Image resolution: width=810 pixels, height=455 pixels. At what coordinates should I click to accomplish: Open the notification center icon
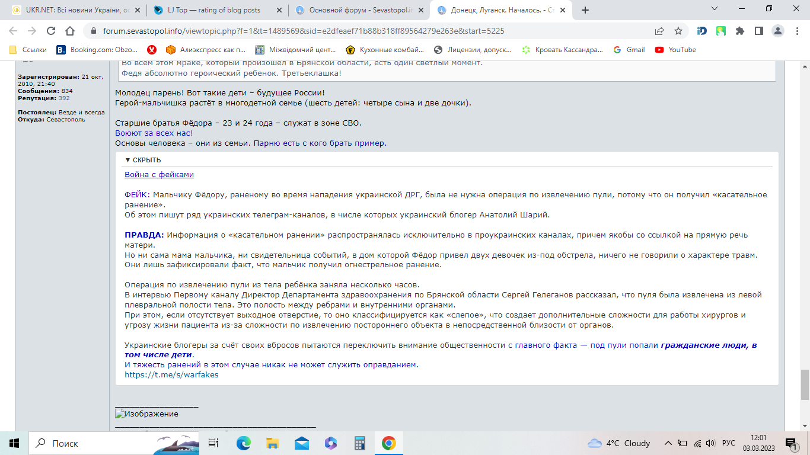click(792, 443)
